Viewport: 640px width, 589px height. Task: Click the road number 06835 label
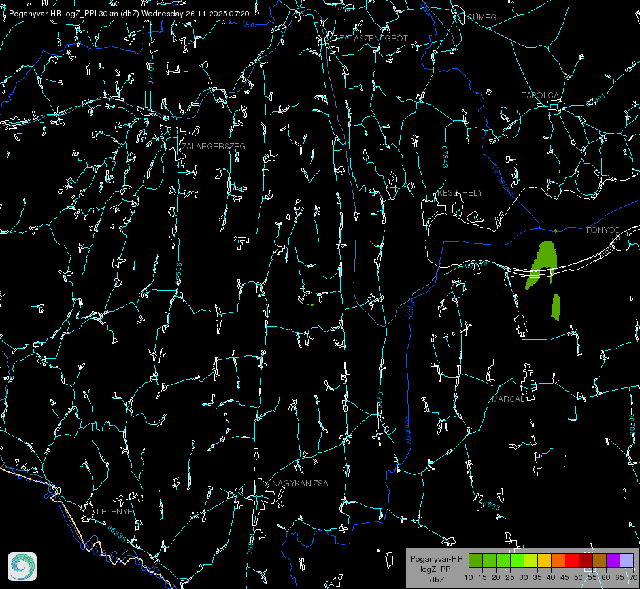[117, 534]
